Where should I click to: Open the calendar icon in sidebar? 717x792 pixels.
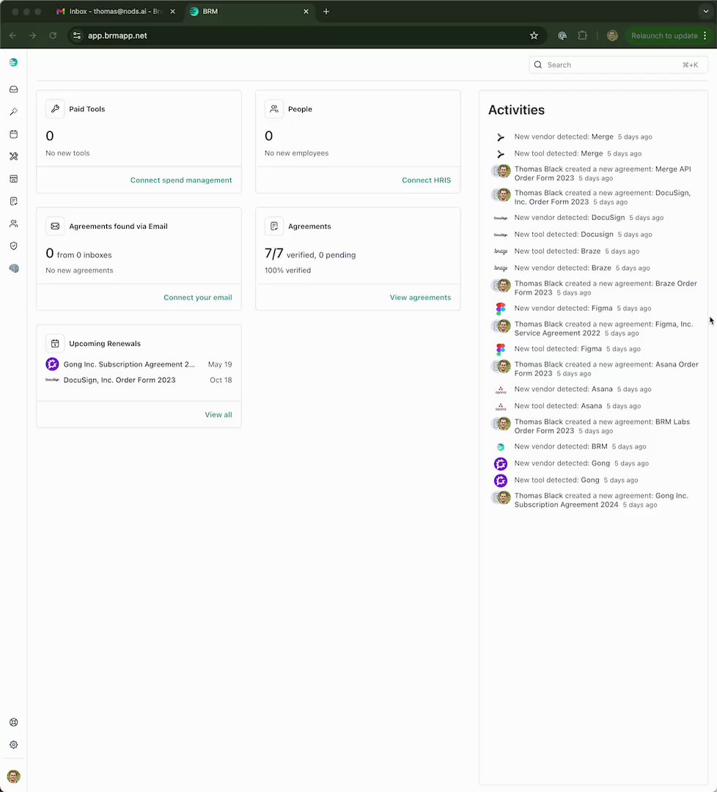tap(14, 134)
